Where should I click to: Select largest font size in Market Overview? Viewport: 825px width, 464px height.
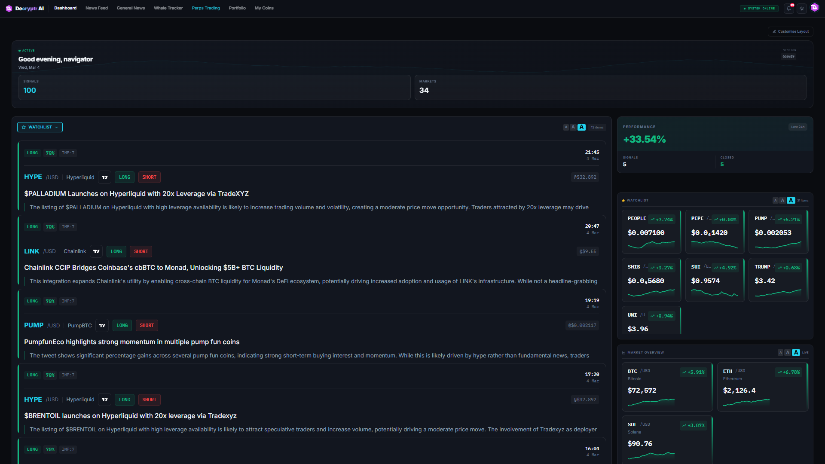[x=796, y=352]
